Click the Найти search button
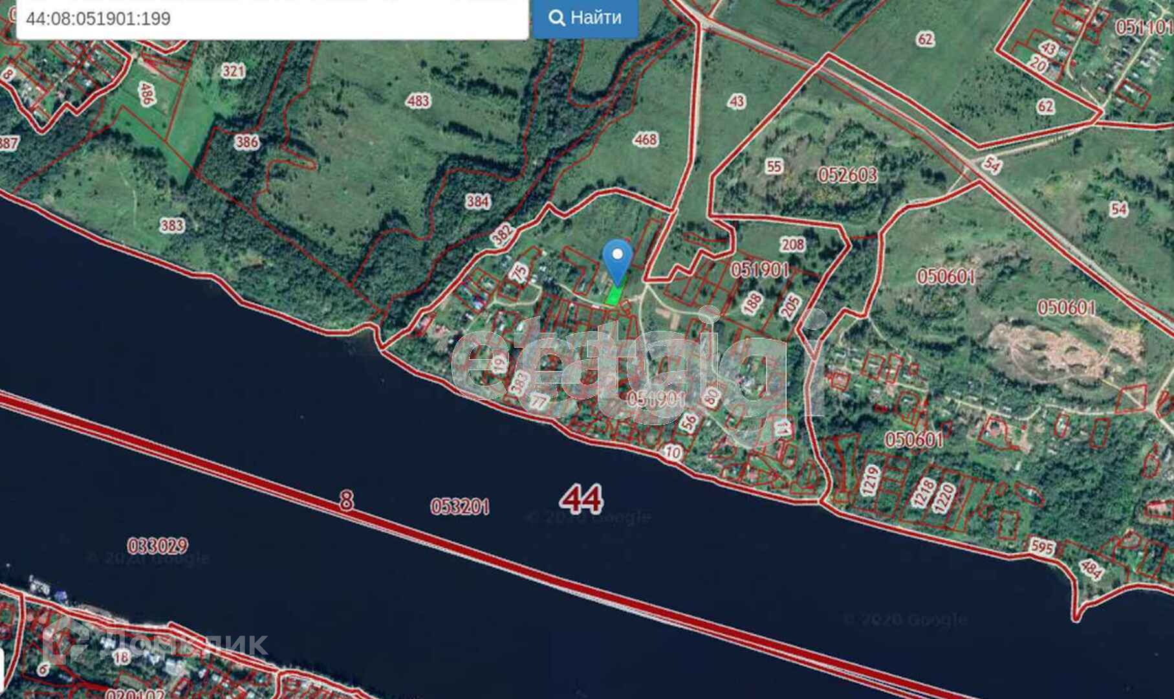 (585, 18)
